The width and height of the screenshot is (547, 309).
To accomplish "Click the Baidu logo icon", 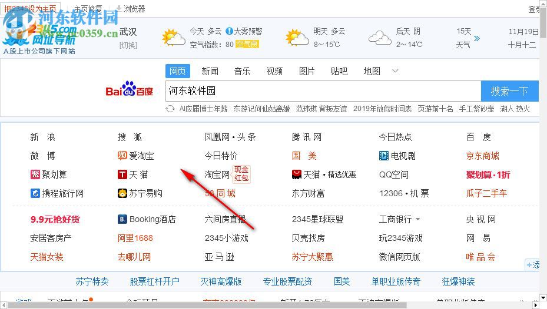I will tap(130, 89).
